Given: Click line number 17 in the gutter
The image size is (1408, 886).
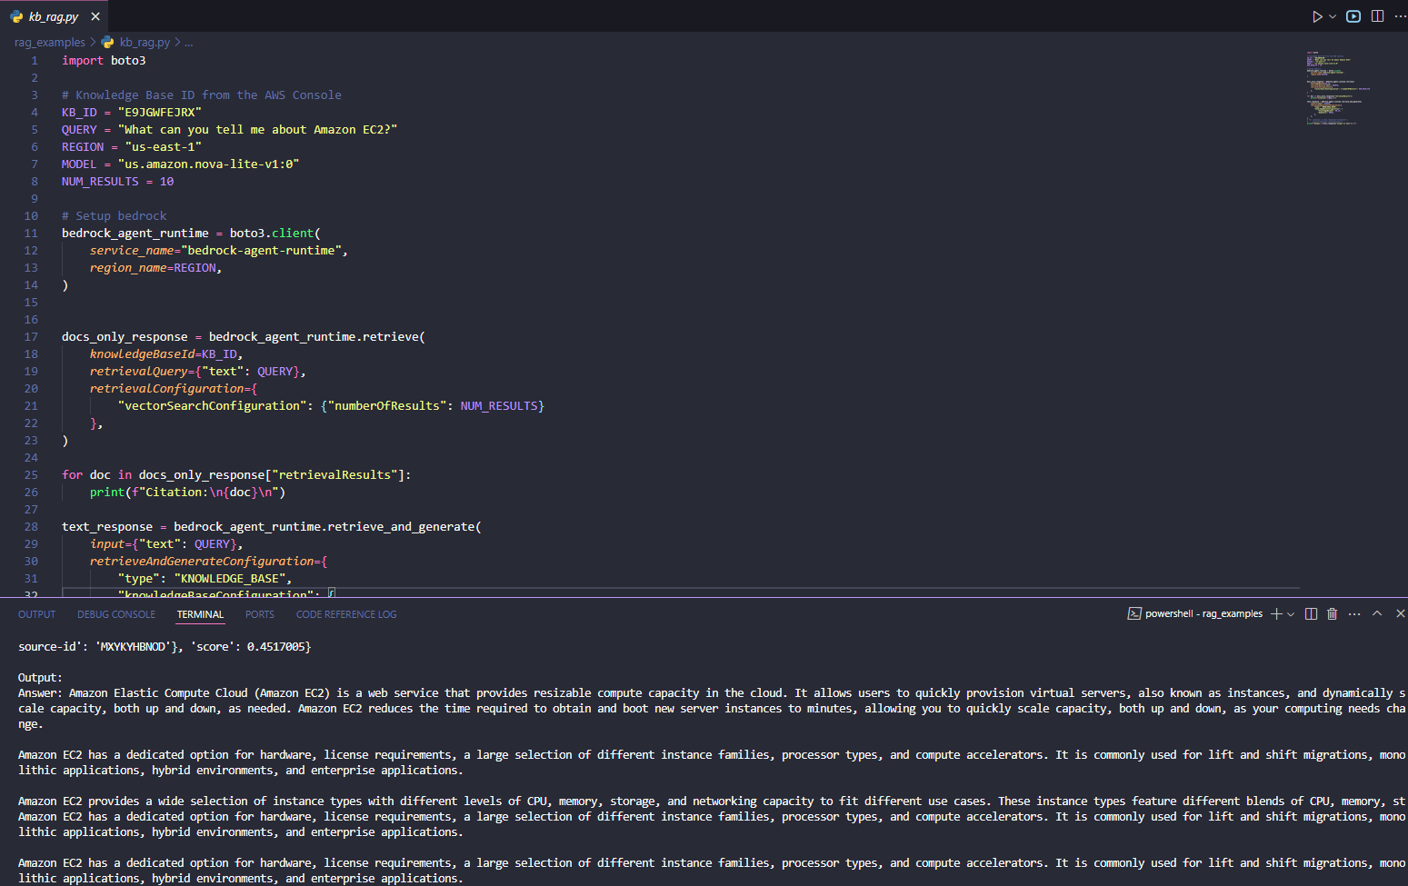Looking at the screenshot, I should [x=31, y=336].
